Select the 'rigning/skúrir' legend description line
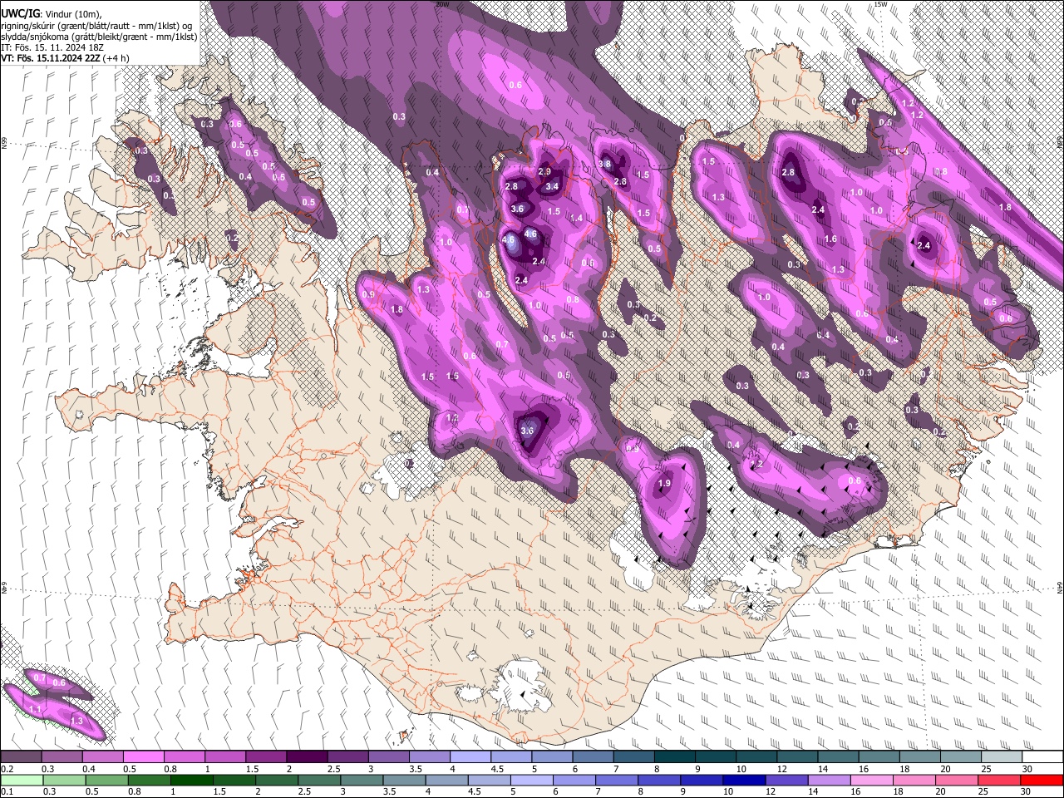This screenshot has width=1064, height=798. (97, 25)
